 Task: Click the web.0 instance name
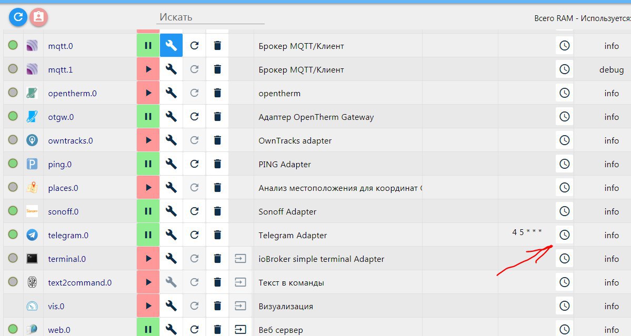(59, 330)
